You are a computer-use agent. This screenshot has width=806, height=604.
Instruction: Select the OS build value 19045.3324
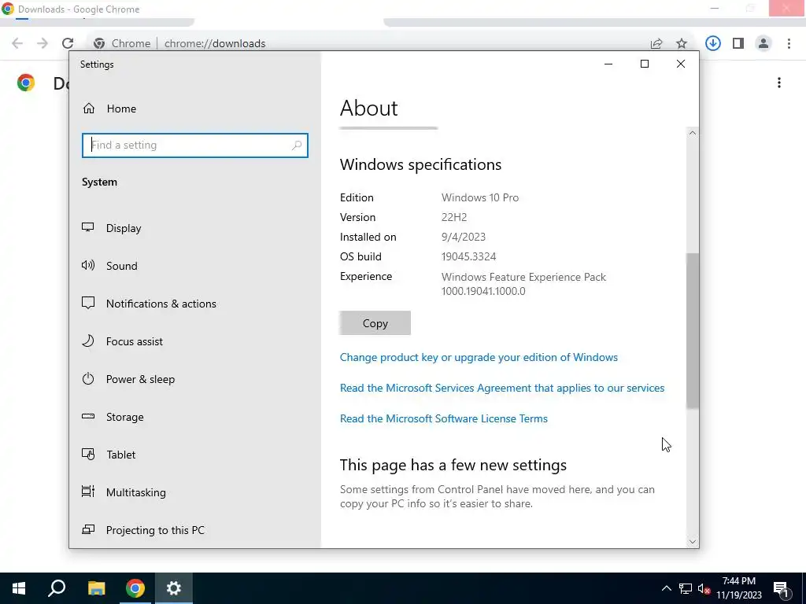pos(468,256)
